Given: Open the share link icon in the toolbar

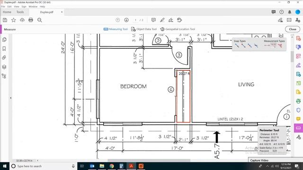Looking at the screenshot, I should click(280, 20).
